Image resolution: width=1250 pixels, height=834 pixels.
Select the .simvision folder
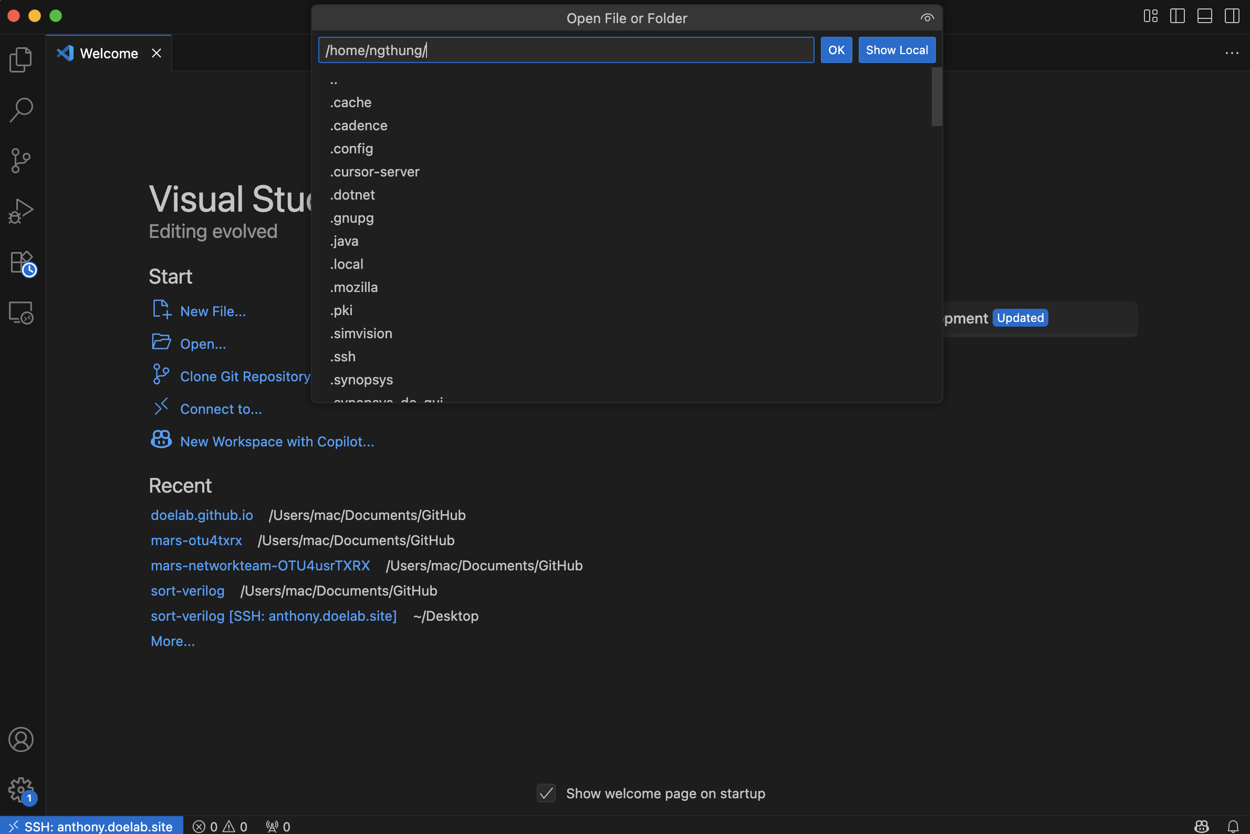tap(621, 334)
